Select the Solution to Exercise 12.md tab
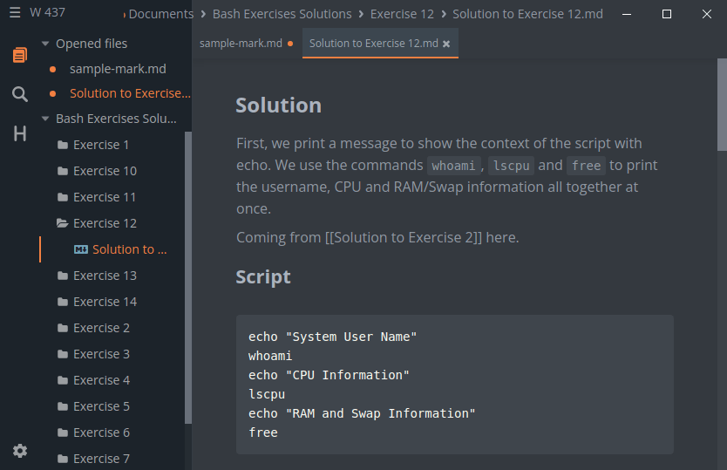The image size is (727, 470). (x=373, y=44)
